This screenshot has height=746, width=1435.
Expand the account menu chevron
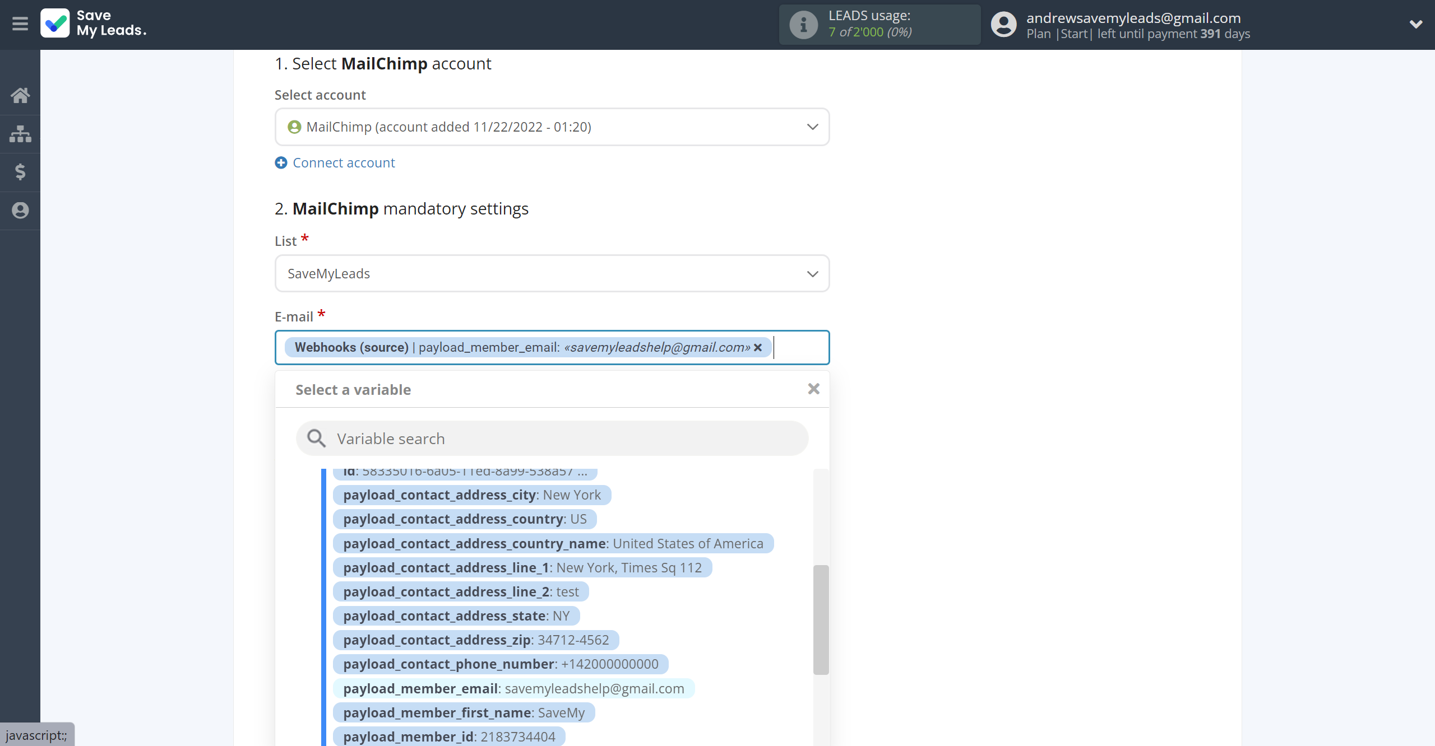coord(1416,24)
